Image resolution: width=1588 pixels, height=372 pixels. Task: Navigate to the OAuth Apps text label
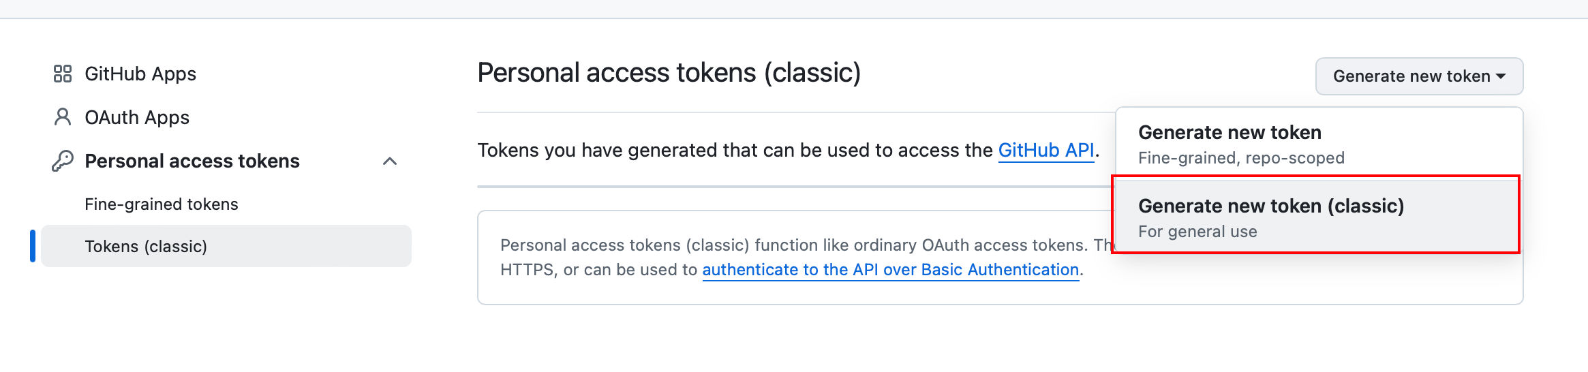point(137,117)
